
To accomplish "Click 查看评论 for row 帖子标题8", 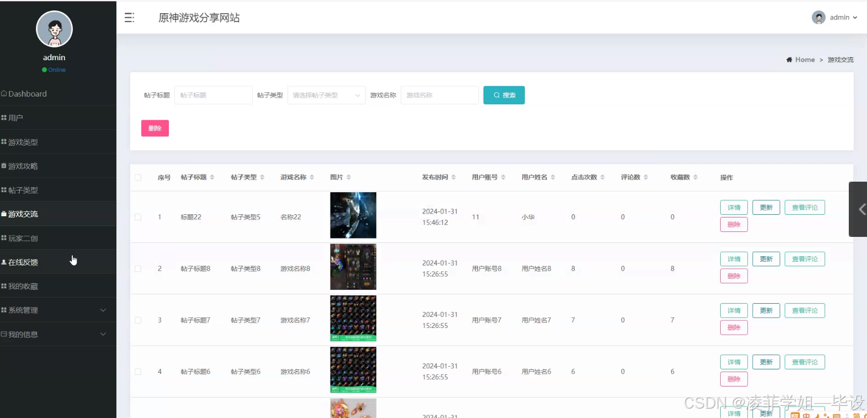I will coord(805,259).
